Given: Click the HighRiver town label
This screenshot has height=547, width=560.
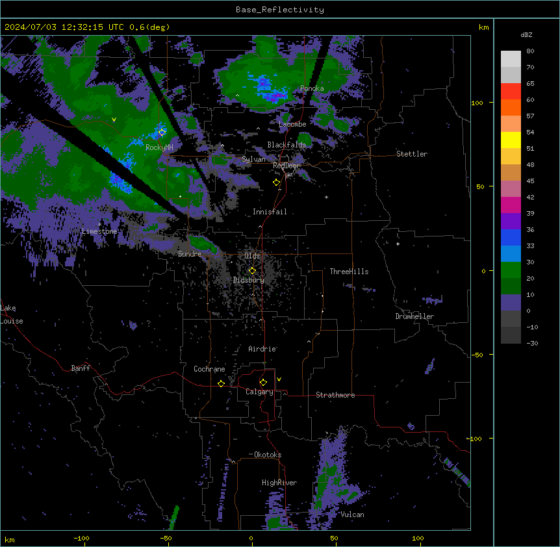Looking at the screenshot, I should pos(279,483).
